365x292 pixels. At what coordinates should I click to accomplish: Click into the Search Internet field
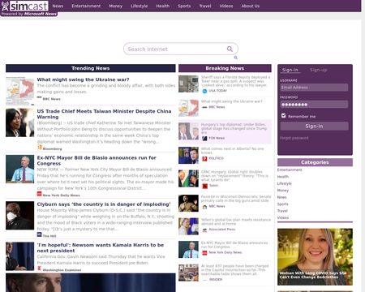point(176,49)
